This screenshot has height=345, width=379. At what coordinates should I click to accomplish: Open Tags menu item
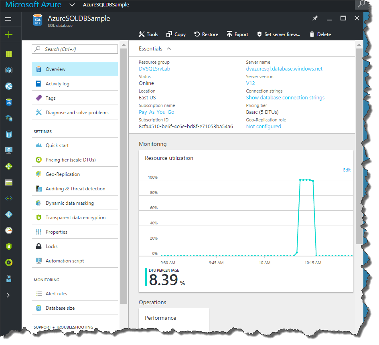[x=75, y=98]
